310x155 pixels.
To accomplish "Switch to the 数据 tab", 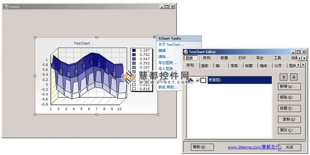I will pyautogui.click(x=224, y=58).
